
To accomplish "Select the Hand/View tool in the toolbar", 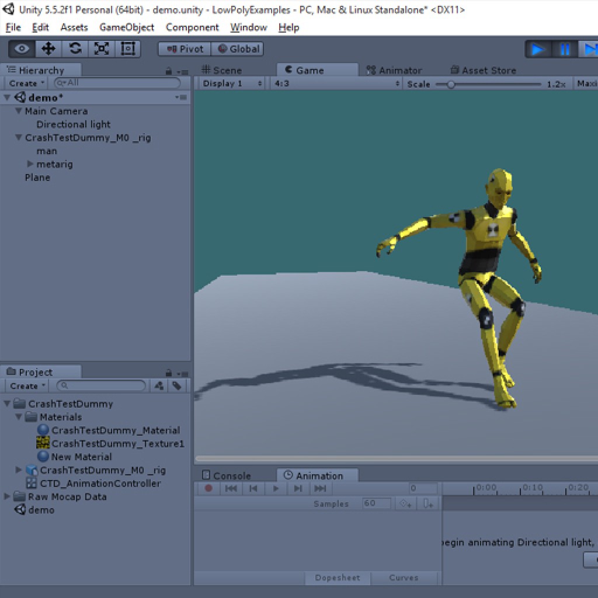I will [x=22, y=48].
